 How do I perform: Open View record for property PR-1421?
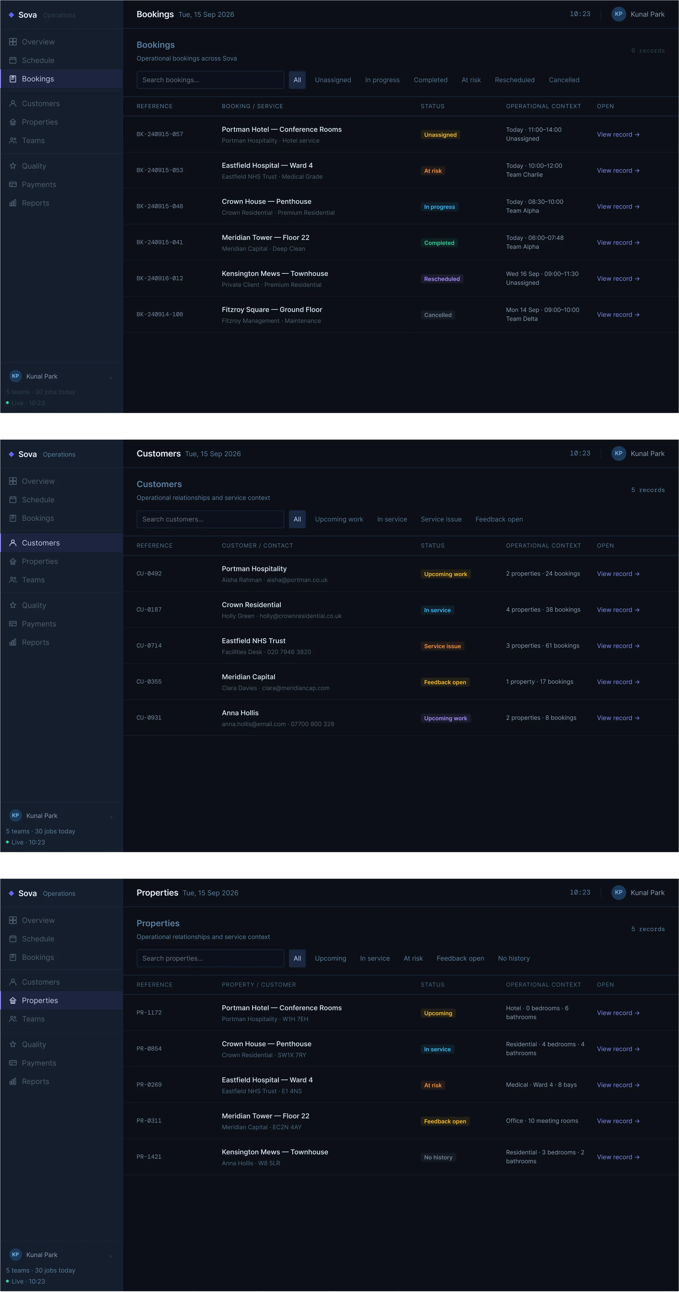(618, 1158)
